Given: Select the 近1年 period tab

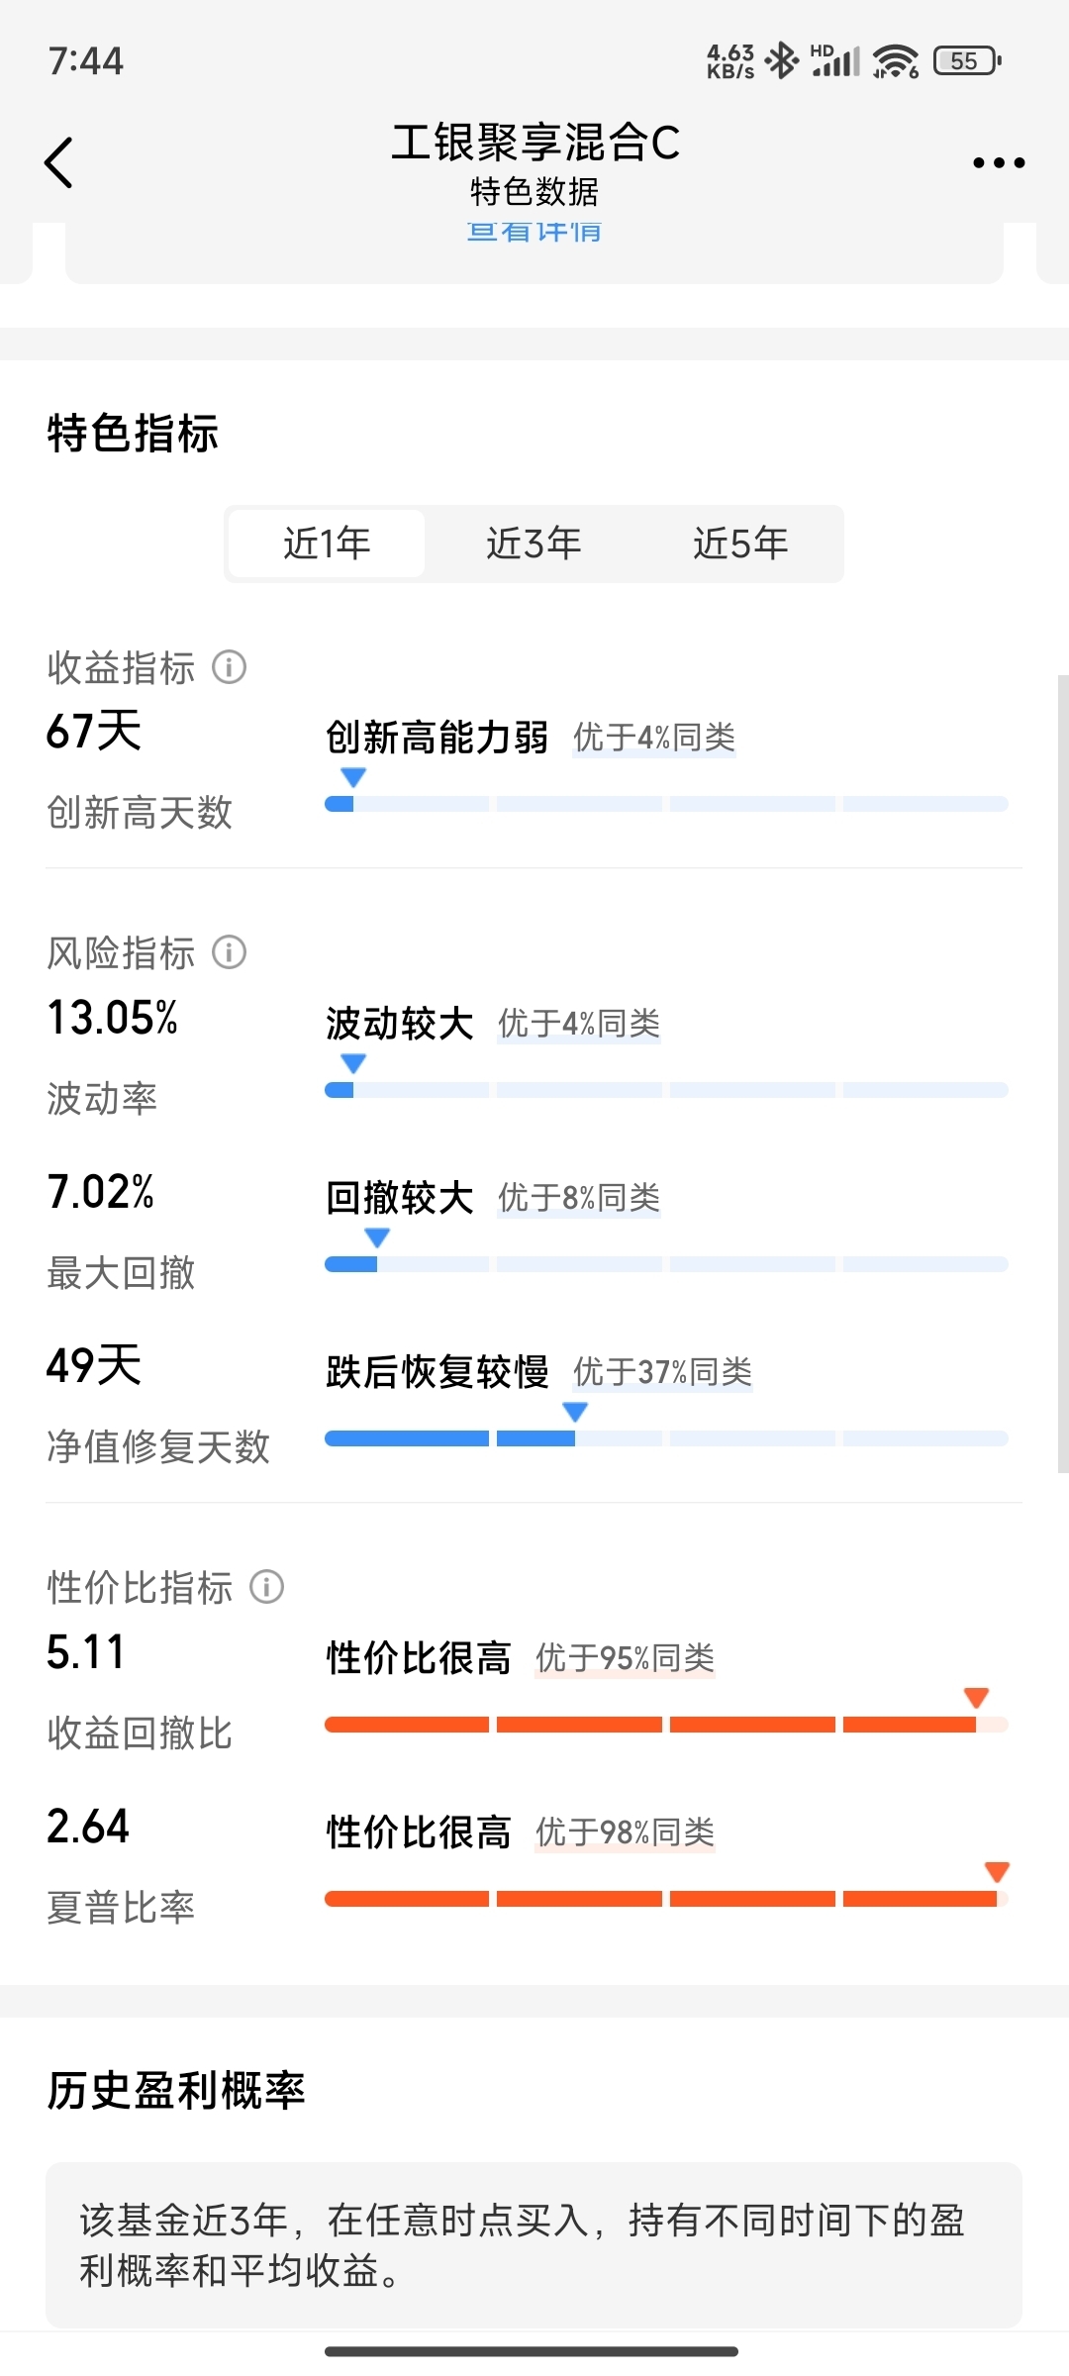Looking at the screenshot, I should (x=327, y=544).
